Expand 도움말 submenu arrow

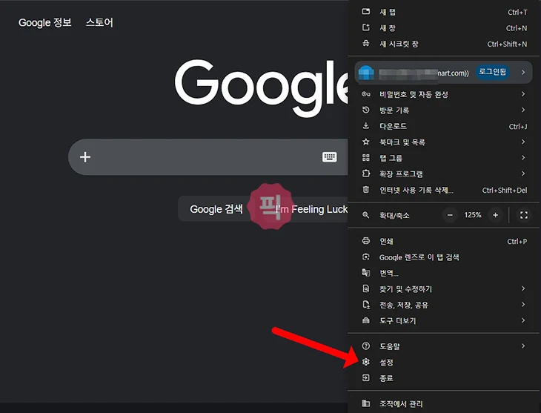coord(523,346)
